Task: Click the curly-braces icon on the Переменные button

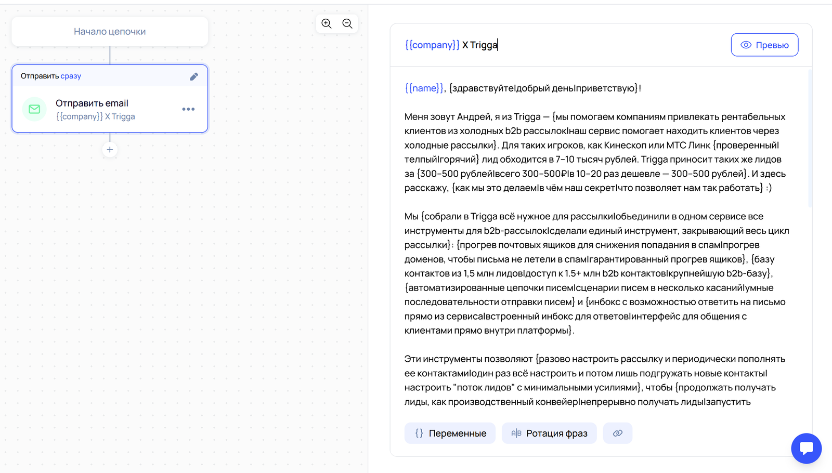Action: pos(419,433)
